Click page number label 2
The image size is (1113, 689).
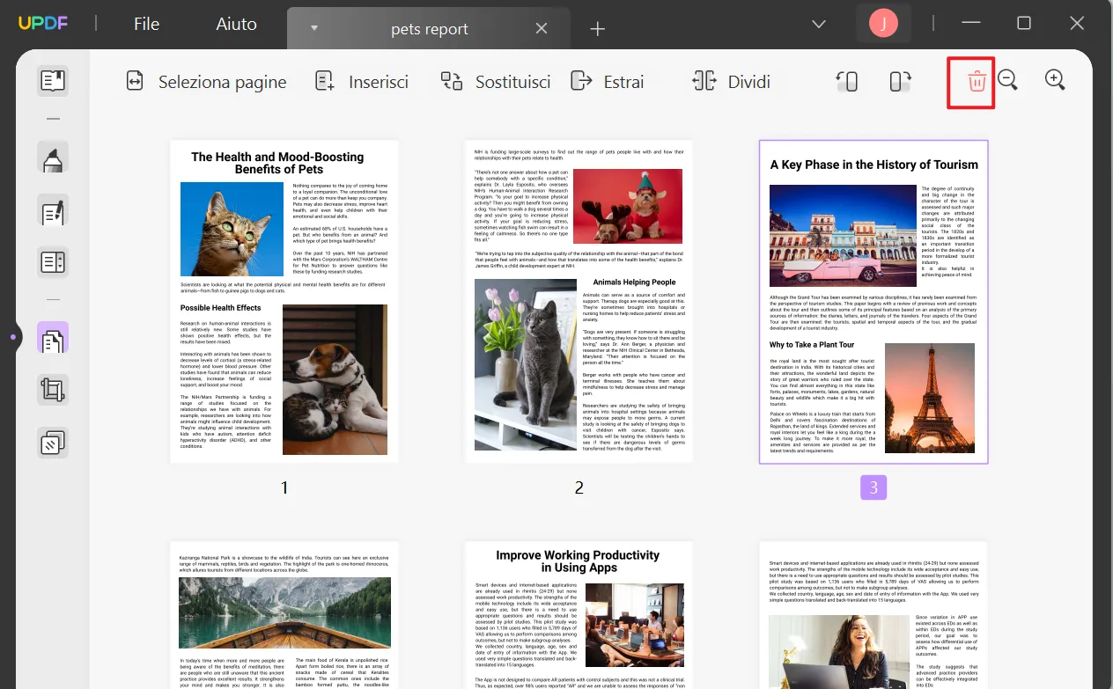coord(579,487)
